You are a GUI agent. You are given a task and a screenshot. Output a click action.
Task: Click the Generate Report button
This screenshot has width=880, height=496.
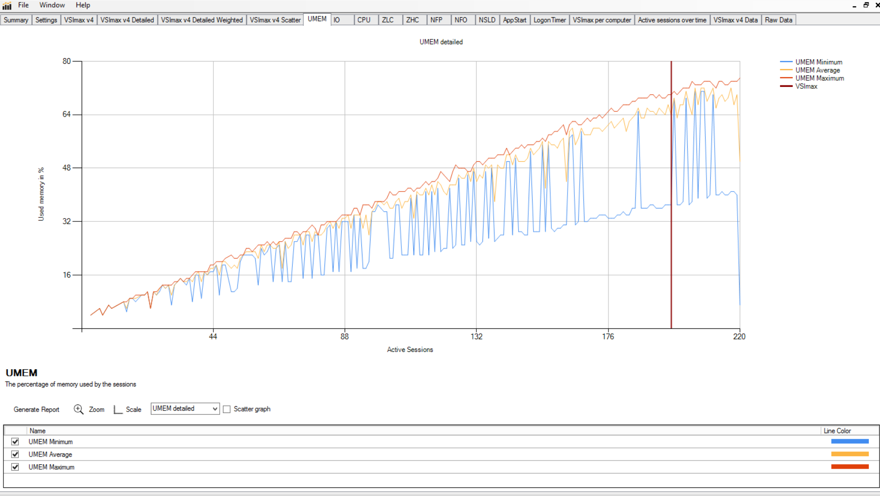(37, 410)
